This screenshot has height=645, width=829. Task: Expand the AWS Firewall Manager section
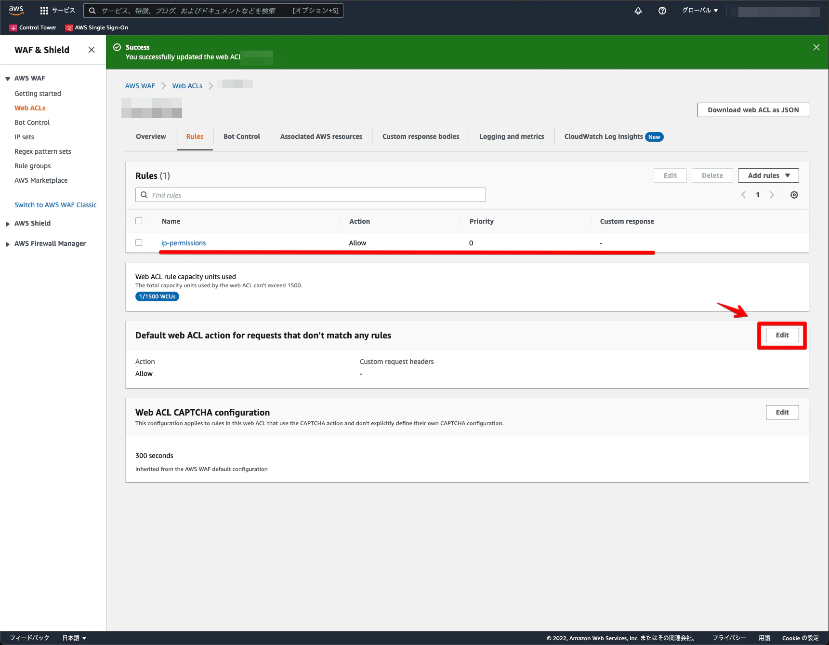pos(8,244)
